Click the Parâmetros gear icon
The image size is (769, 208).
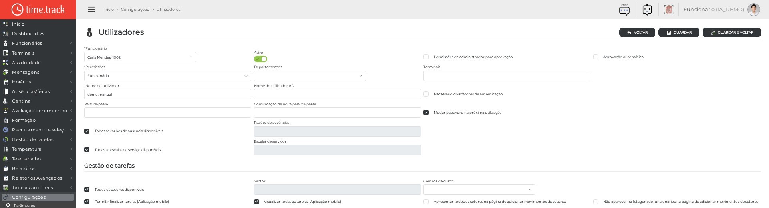[x=8, y=205]
